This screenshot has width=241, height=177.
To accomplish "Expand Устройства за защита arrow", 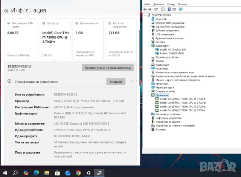I will [x=149, y=122].
